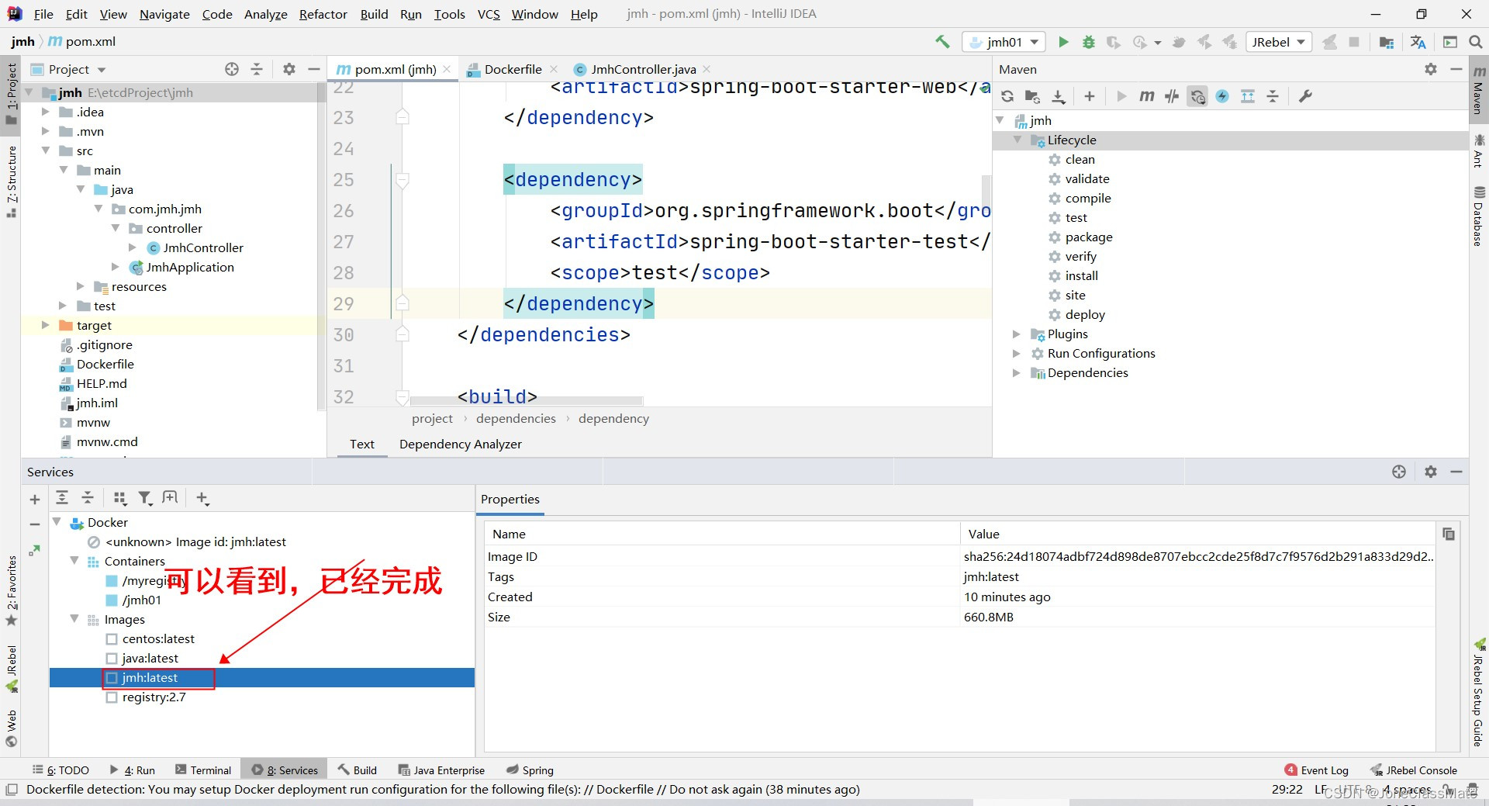Collapse the Images node in Services
This screenshot has height=806, width=1489.
[74, 619]
